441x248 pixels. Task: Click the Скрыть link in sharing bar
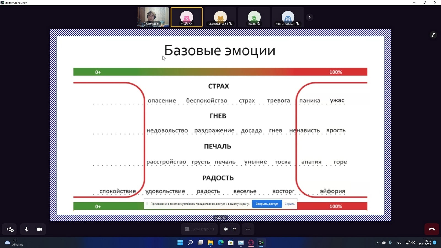[x=289, y=204]
